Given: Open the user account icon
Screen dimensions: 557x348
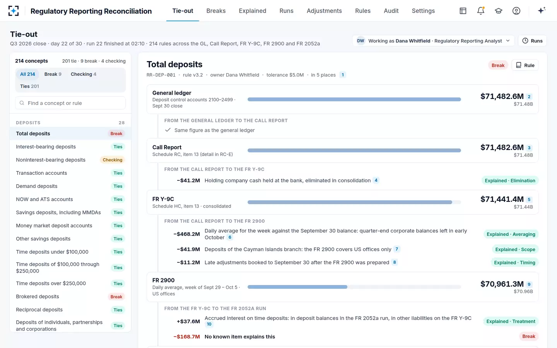Looking at the screenshot, I should click(516, 11).
